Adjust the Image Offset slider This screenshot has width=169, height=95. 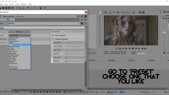[75, 32]
